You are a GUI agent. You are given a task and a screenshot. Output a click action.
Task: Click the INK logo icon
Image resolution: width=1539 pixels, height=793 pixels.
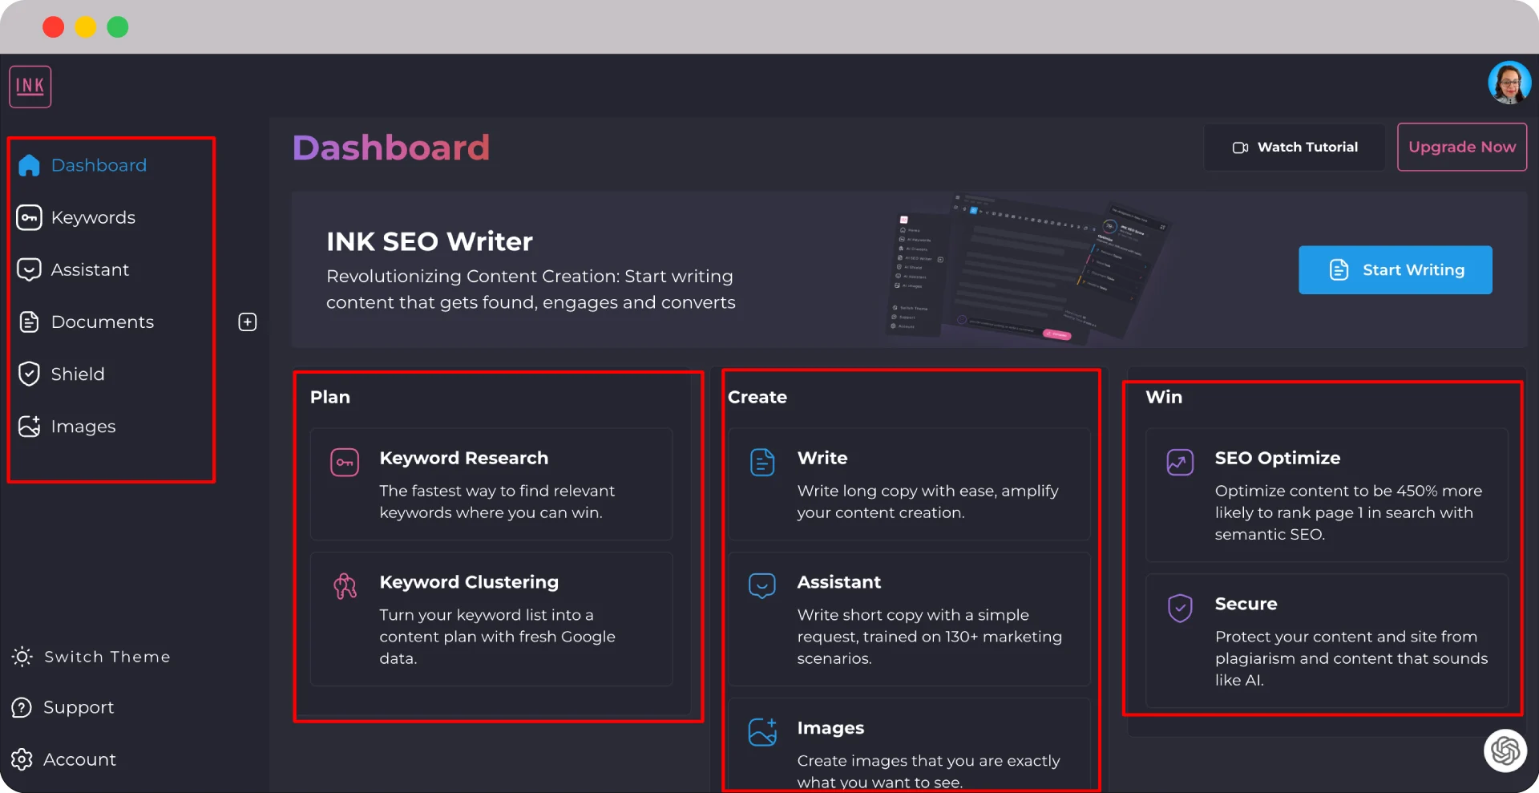click(x=30, y=87)
